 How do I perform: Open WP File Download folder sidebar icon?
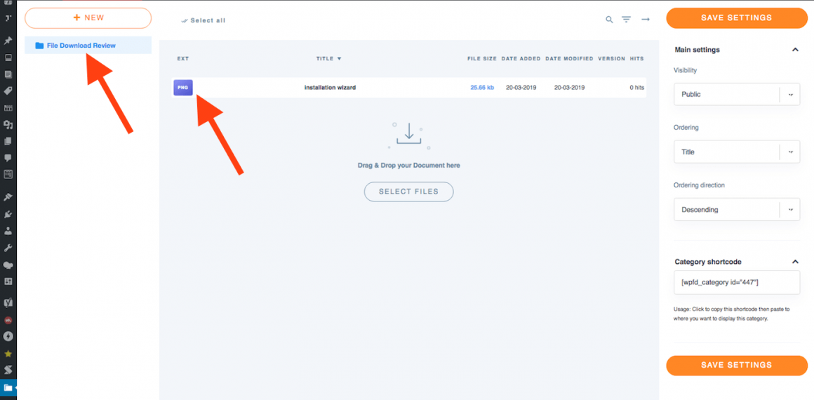(8, 387)
